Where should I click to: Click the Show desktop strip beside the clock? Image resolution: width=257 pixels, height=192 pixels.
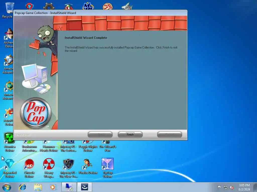tap(255, 187)
